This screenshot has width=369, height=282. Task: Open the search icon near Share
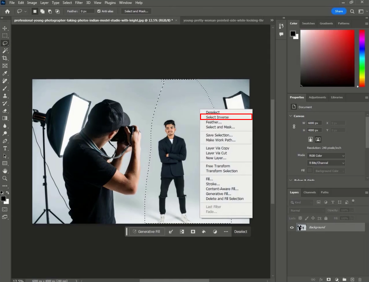352,11
